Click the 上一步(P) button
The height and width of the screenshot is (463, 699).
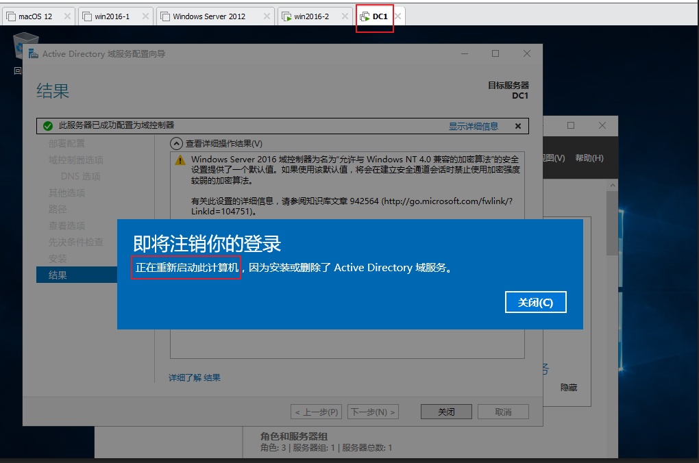(316, 412)
